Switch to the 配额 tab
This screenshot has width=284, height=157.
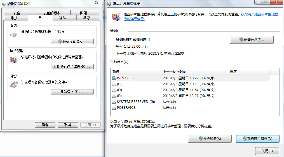[85, 13]
